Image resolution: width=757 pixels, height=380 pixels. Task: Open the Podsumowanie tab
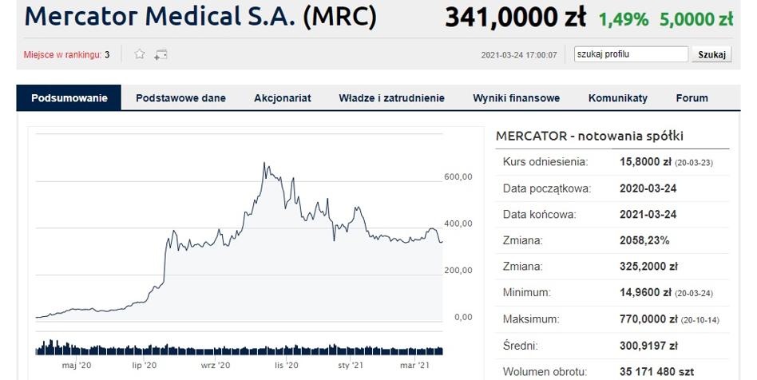(x=69, y=98)
